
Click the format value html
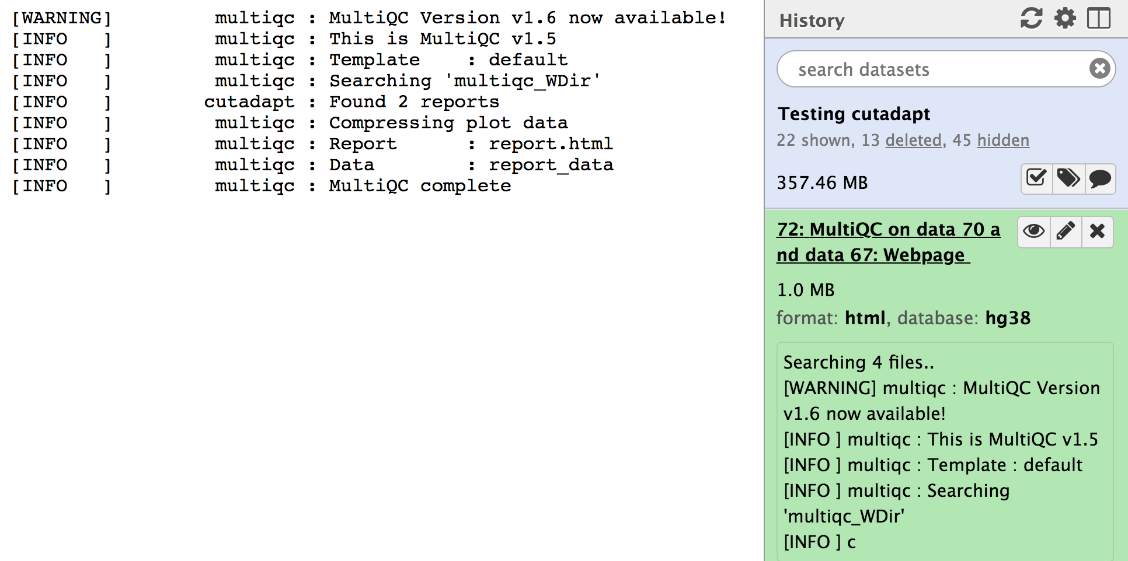pos(865,318)
